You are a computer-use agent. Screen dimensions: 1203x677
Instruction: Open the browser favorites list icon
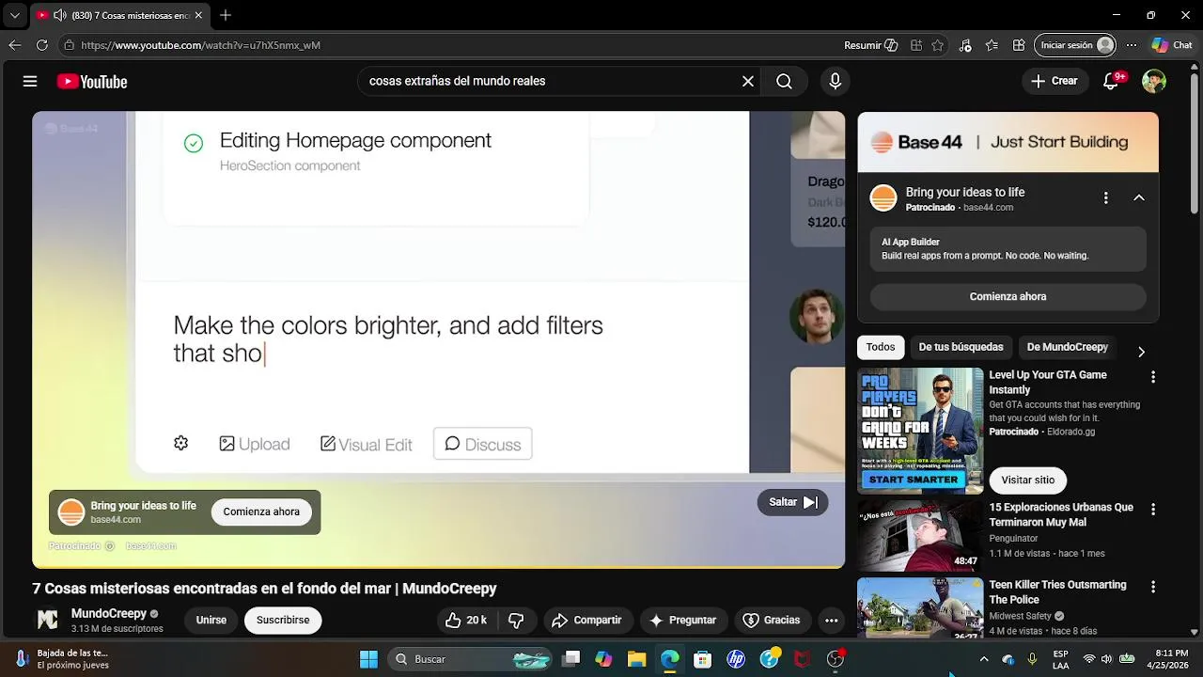[992, 45]
